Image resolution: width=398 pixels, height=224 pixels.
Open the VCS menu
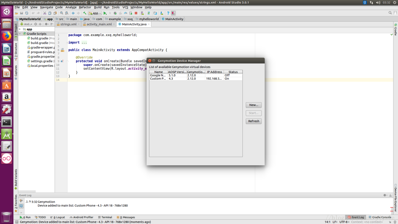[125, 7]
